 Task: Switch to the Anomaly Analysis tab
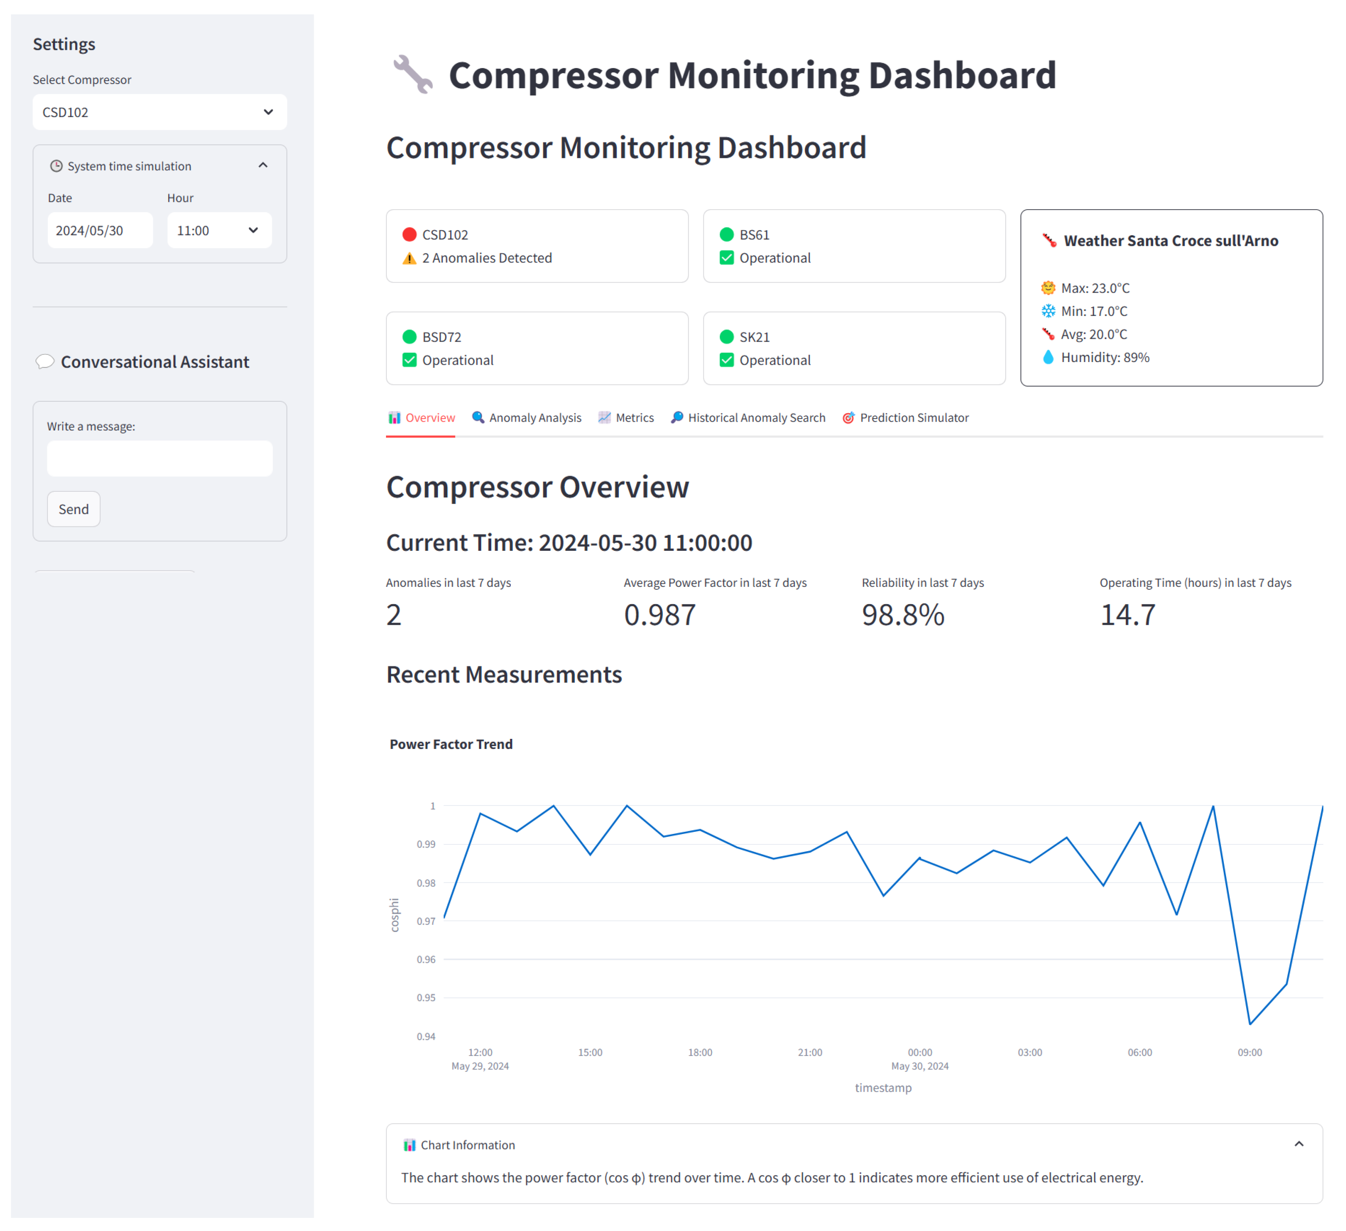tap(527, 418)
